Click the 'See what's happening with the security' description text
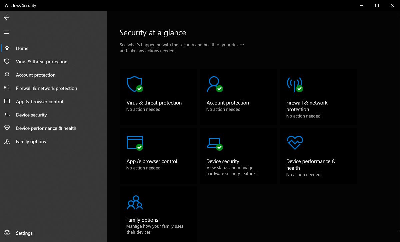 tap(182, 48)
